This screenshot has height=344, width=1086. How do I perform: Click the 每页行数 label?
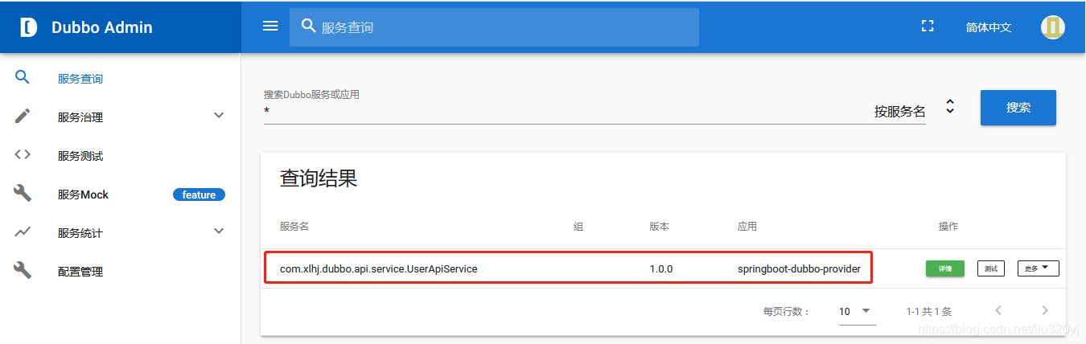click(787, 311)
